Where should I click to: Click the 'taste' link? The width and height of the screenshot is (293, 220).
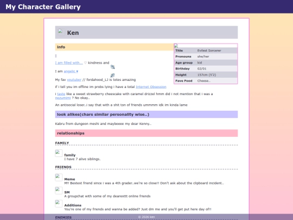pyautogui.click(x=61, y=94)
